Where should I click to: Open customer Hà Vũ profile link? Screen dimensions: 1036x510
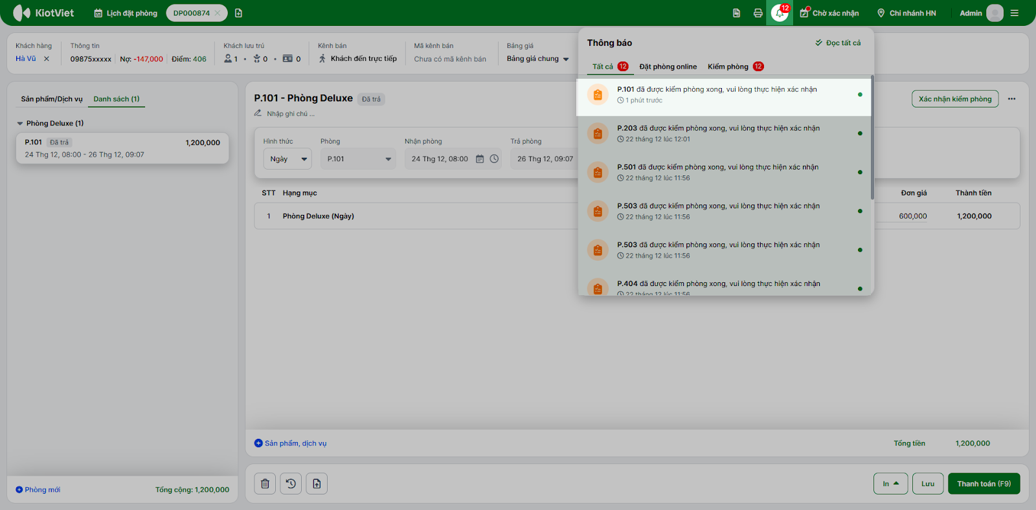tap(26, 59)
